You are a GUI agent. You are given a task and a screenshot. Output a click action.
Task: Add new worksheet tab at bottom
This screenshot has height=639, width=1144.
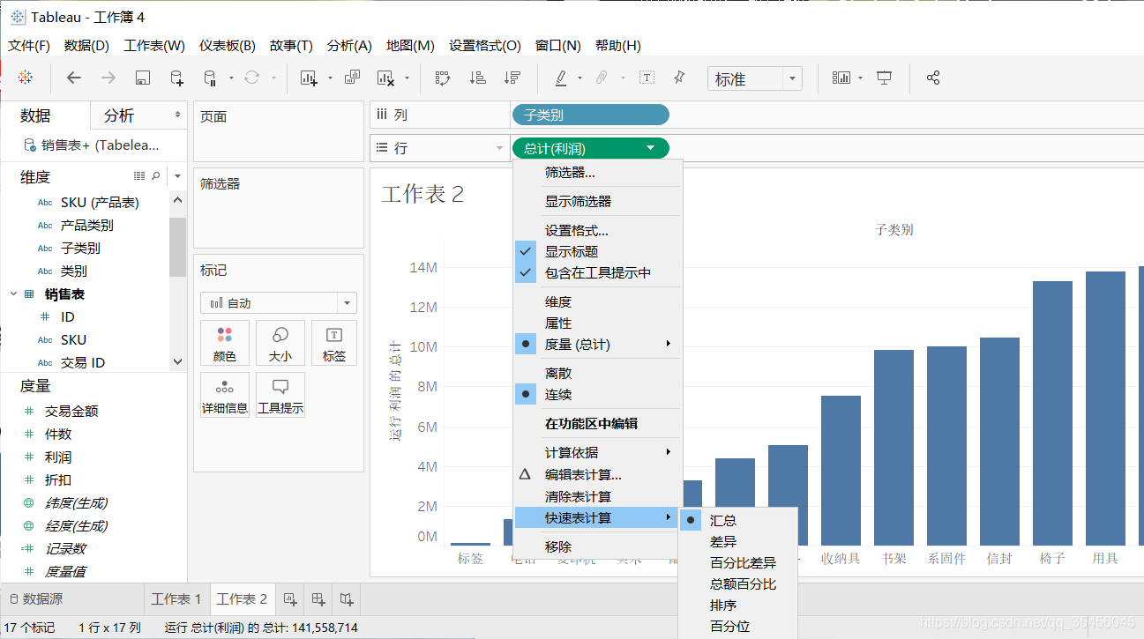point(289,599)
